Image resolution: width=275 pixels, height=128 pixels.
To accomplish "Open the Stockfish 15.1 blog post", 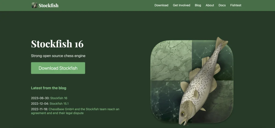I will (59, 104).
